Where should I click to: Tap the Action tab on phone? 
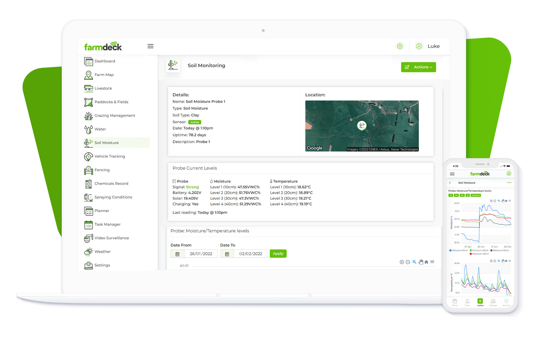tap(480, 302)
